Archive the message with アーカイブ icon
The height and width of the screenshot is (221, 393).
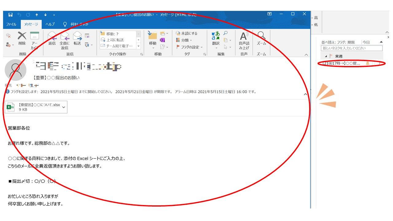click(x=34, y=37)
